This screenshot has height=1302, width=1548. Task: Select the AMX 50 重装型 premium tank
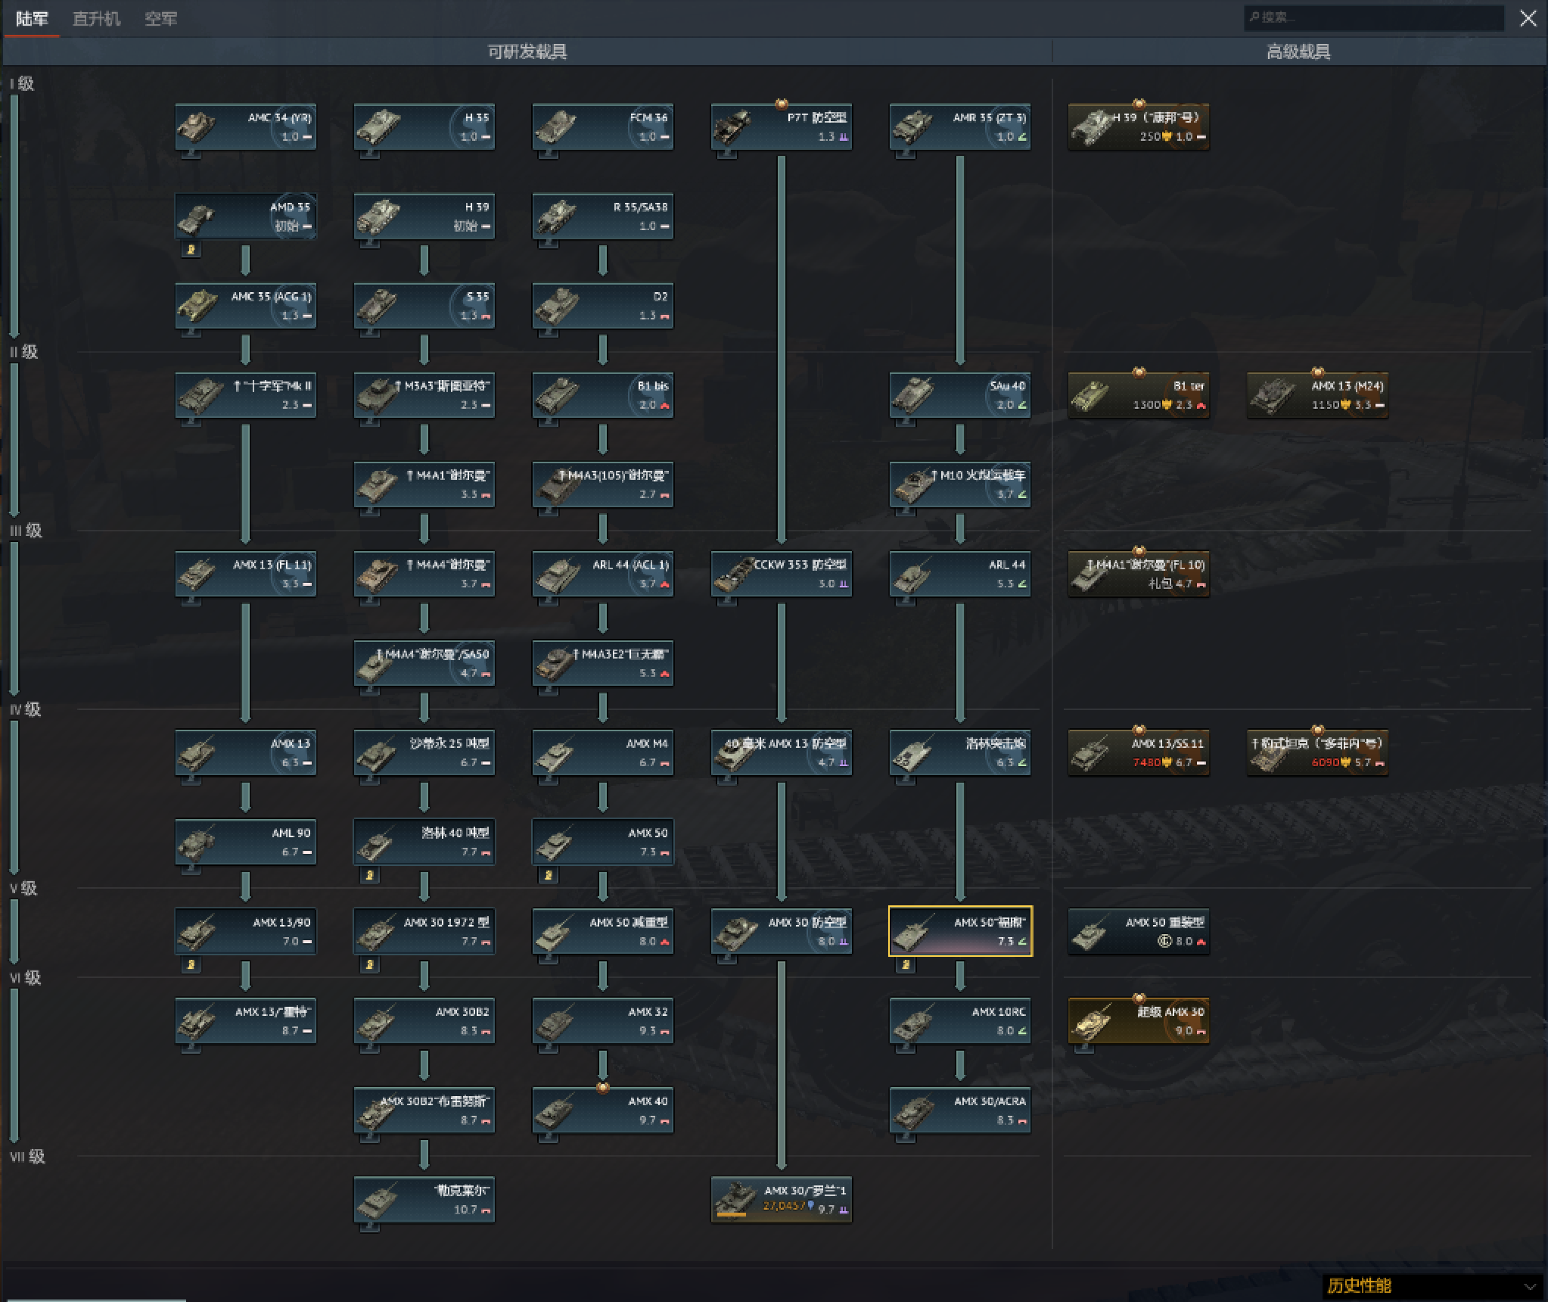1139,931
